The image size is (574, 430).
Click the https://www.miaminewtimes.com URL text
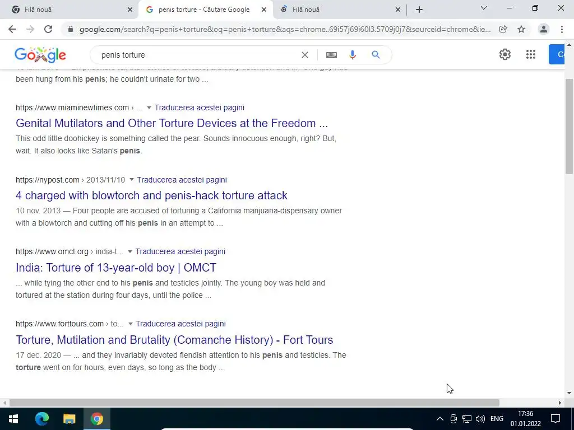click(72, 107)
